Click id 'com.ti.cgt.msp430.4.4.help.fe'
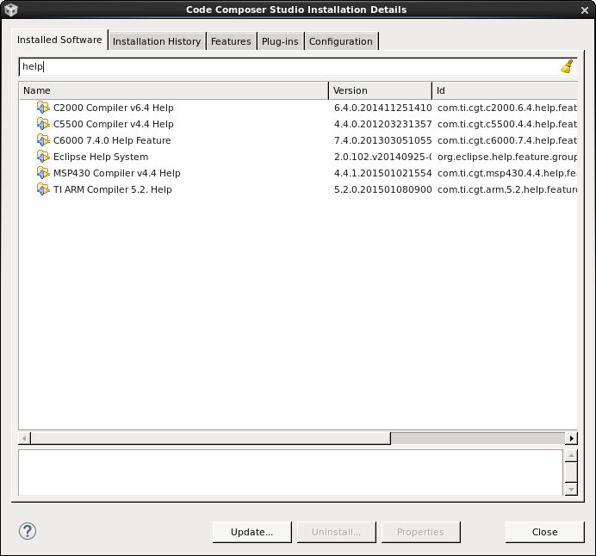The image size is (596, 556). pos(507,173)
